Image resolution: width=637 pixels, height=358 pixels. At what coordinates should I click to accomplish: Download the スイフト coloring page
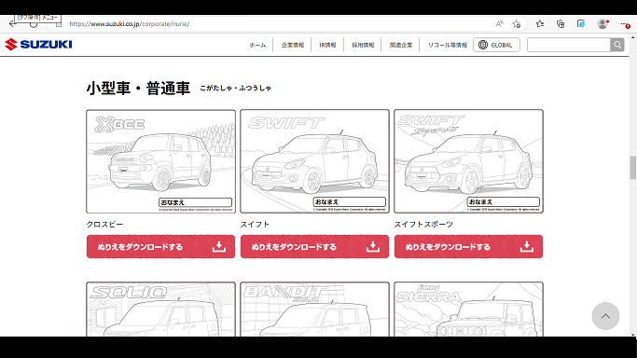pyautogui.click(x=314, y=246)
